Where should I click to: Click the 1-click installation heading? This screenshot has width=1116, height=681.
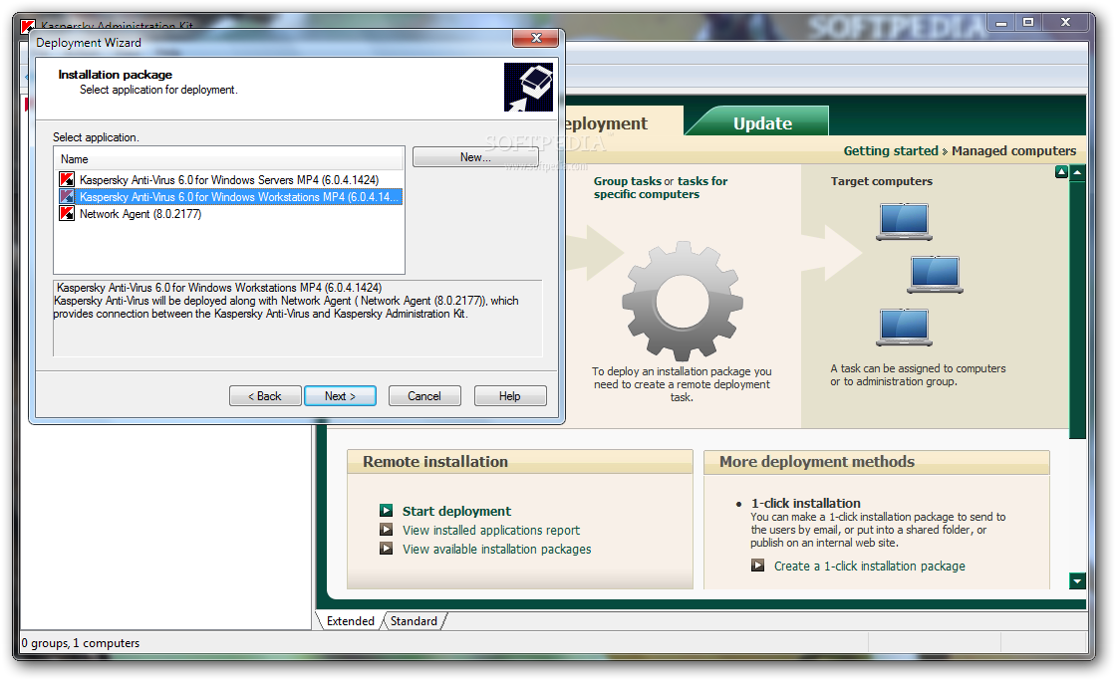click(806, 504)
